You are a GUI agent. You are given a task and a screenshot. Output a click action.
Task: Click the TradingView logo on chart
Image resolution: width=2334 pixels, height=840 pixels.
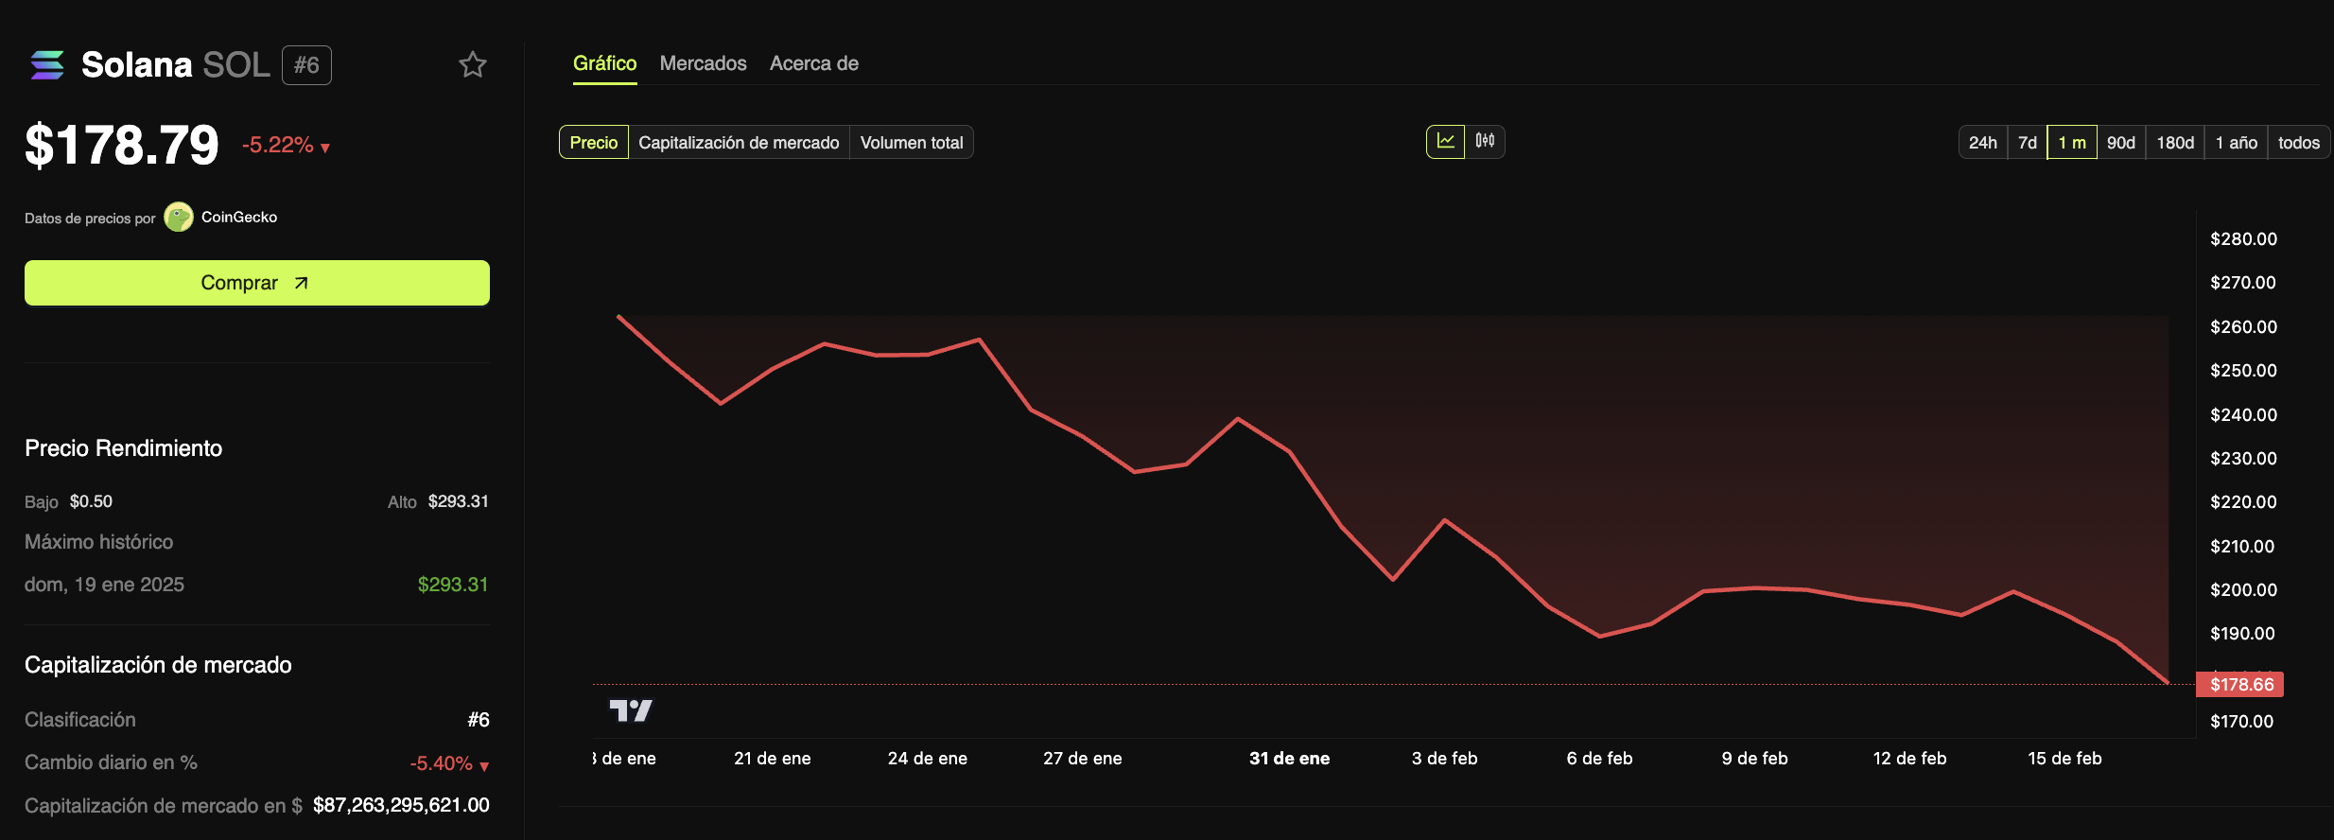click(x=631, y=710)
